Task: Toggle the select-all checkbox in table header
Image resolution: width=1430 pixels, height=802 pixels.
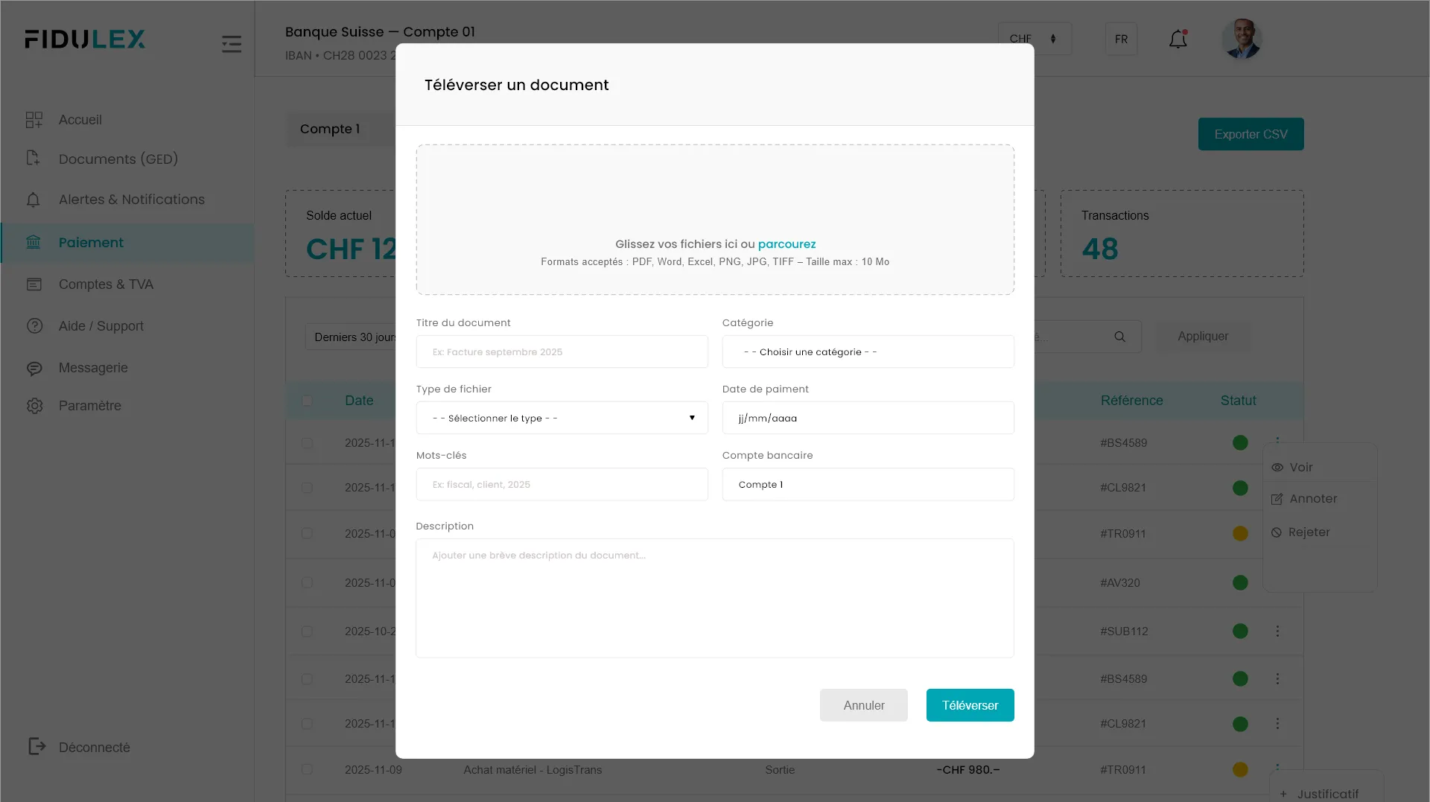Action: pos(307,401)
